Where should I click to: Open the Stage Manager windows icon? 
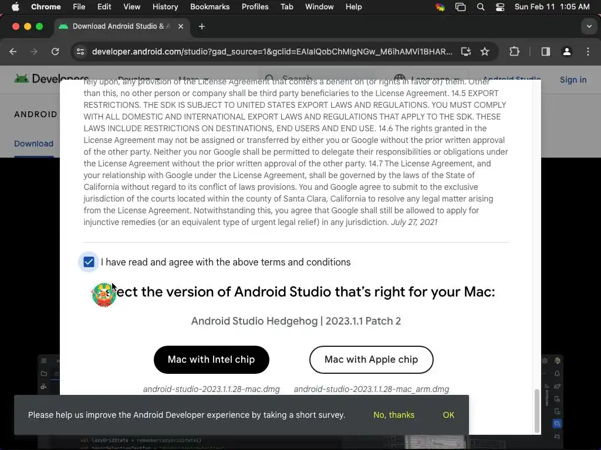coord(460,7)
